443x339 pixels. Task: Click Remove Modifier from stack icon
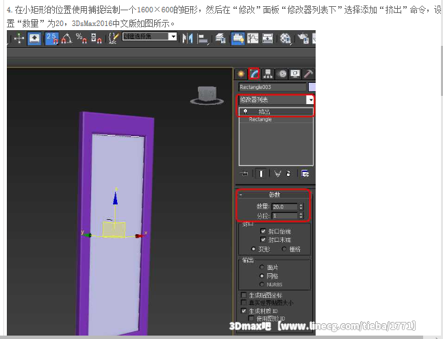pyautogui.click(x=288, y=173)
